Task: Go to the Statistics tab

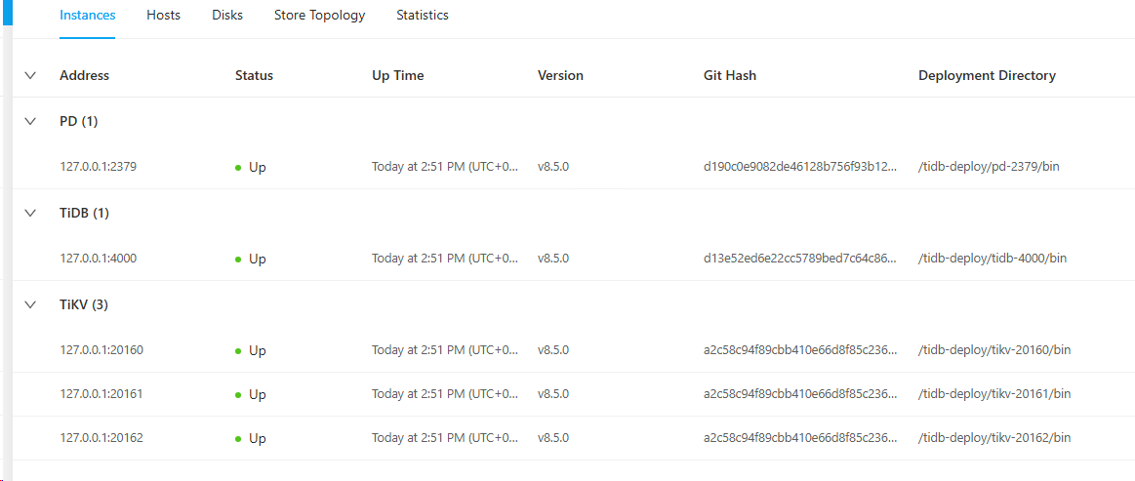Action: 423,16
